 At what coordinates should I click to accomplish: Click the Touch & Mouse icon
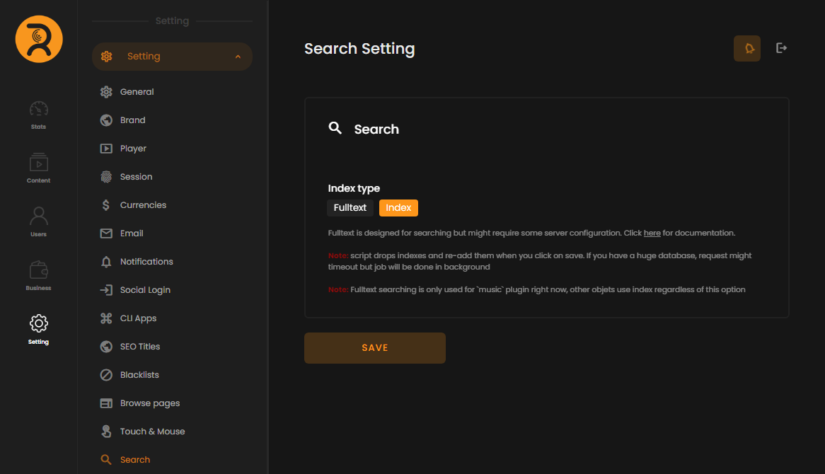pos(106,432)
